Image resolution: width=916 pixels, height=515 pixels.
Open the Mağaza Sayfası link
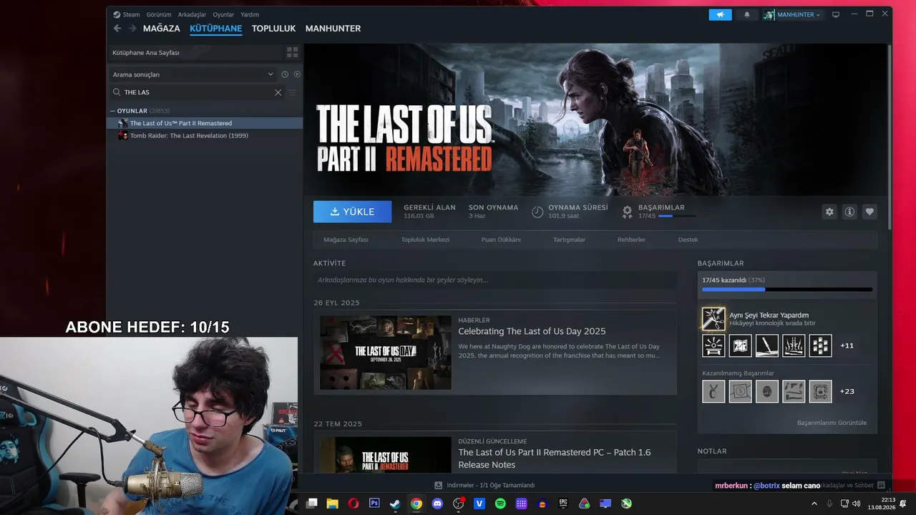coord(346,240)
